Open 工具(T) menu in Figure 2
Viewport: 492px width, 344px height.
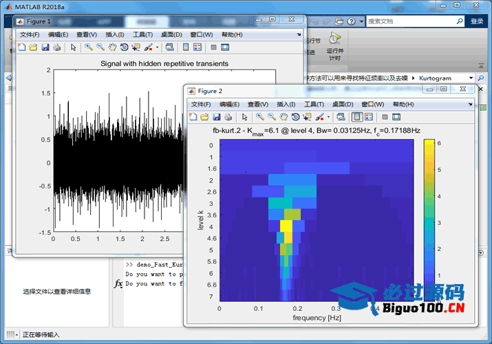pos(314,104)
